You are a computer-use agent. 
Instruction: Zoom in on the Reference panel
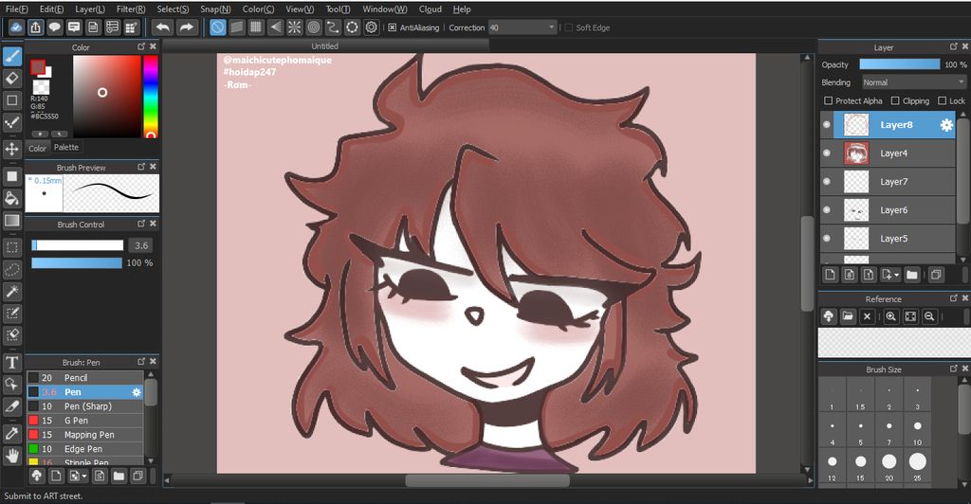pos(890,316)
